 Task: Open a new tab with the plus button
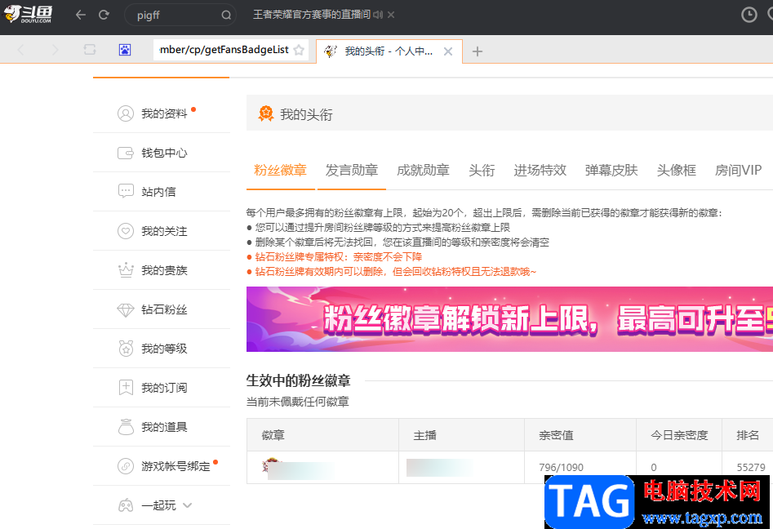pos(478,51)
